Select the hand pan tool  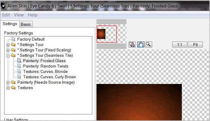pyautogui.click(x=140, y=45)
